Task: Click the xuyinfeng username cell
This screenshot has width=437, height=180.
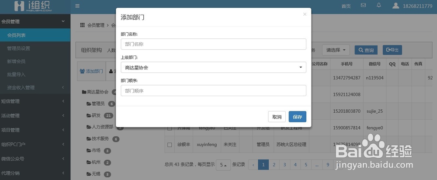Action: [x=207, y=145]
